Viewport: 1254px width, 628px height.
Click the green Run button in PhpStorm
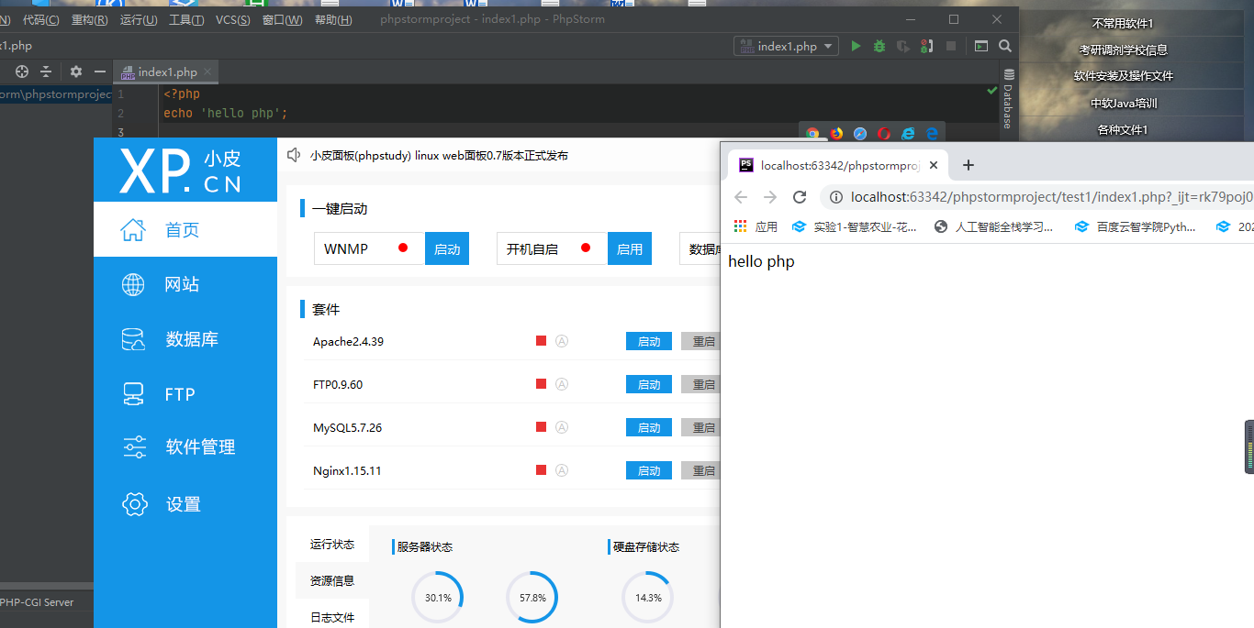tap(856, 46)
